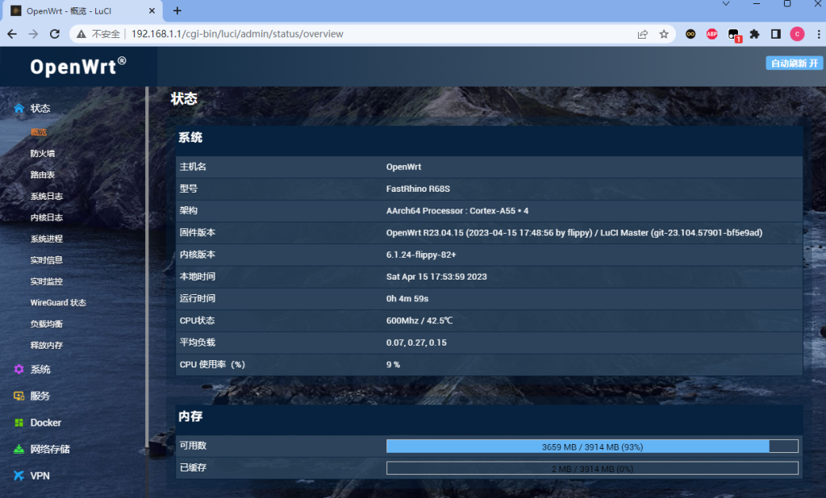Click the green download icon beside 网络存储

click(x=19, y=449)
